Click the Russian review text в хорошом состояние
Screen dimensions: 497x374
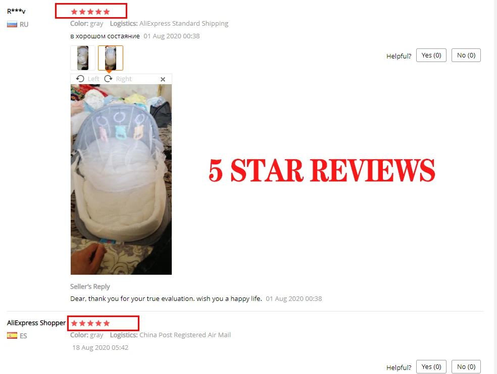[105, 36]
